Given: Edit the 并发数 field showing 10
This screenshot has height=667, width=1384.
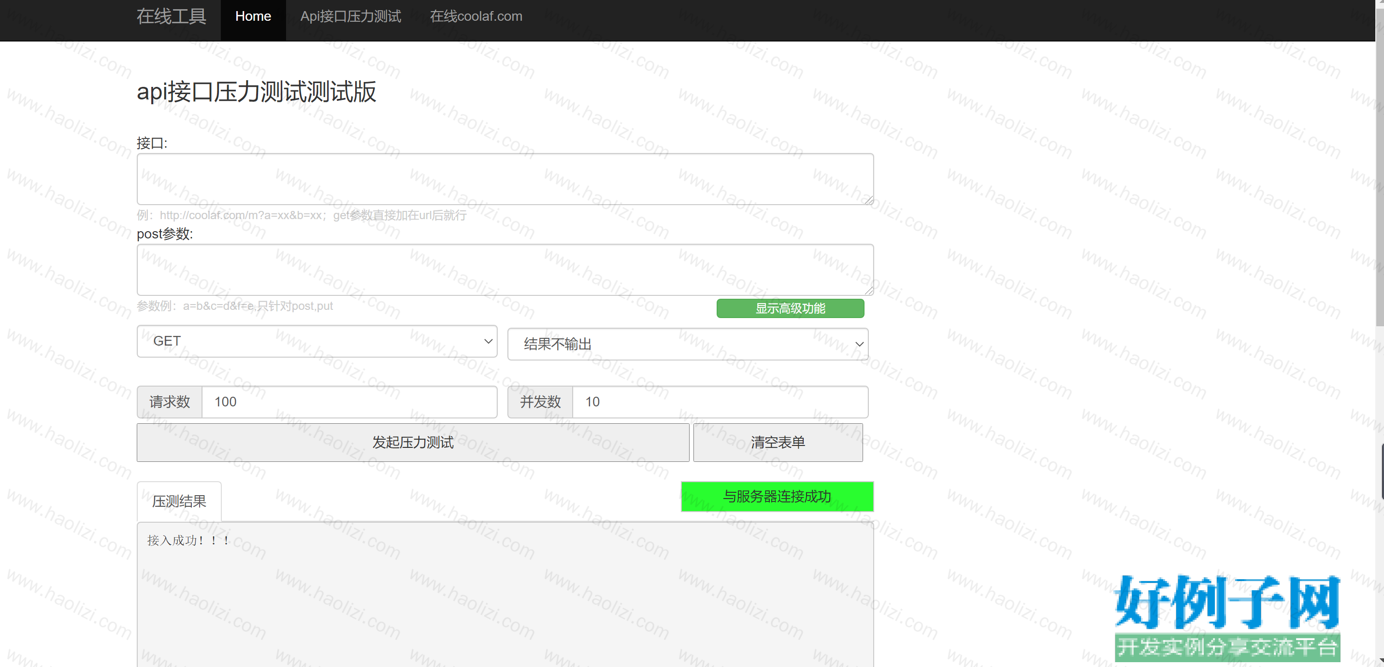Looking at the screenshot, I should point(720,402).
